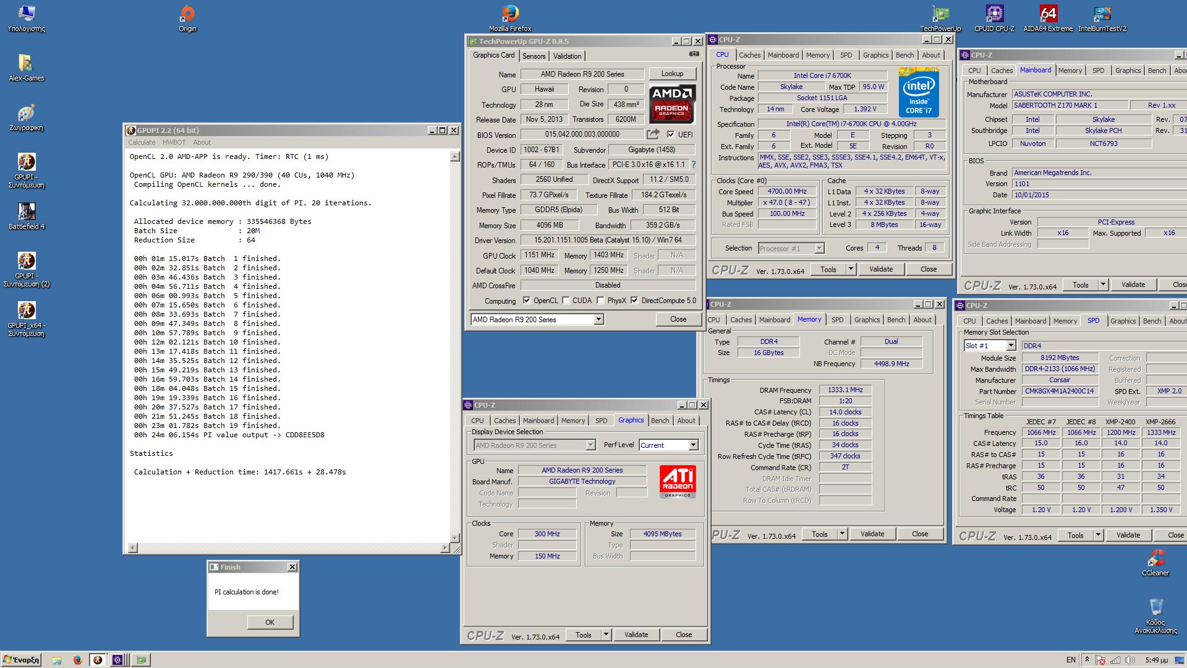Screen dimensions: 1187x668
Task: Open the file explorer taskbar icon
Action: (x=56, y=660)
